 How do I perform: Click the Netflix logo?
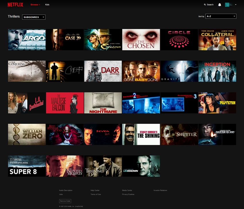15,5
